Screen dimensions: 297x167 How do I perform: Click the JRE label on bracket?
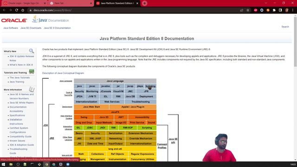(x=52, y=138)
